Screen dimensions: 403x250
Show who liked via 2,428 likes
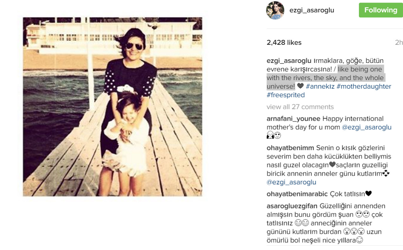(284, 43)
